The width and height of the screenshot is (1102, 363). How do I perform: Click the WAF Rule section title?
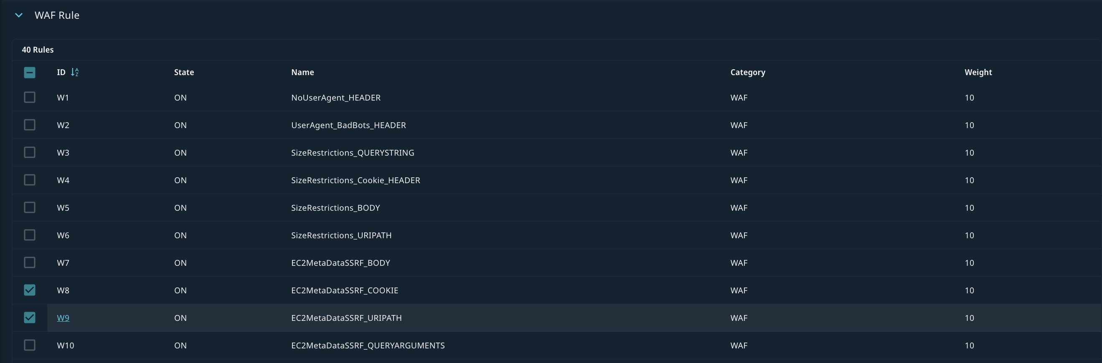(x=57, y=15)
